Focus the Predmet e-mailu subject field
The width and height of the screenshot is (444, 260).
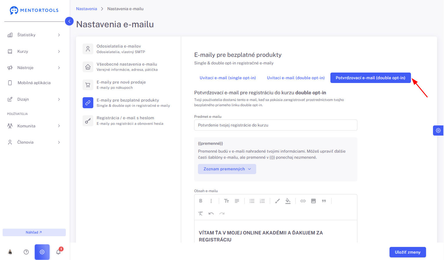tap(276, 125)
